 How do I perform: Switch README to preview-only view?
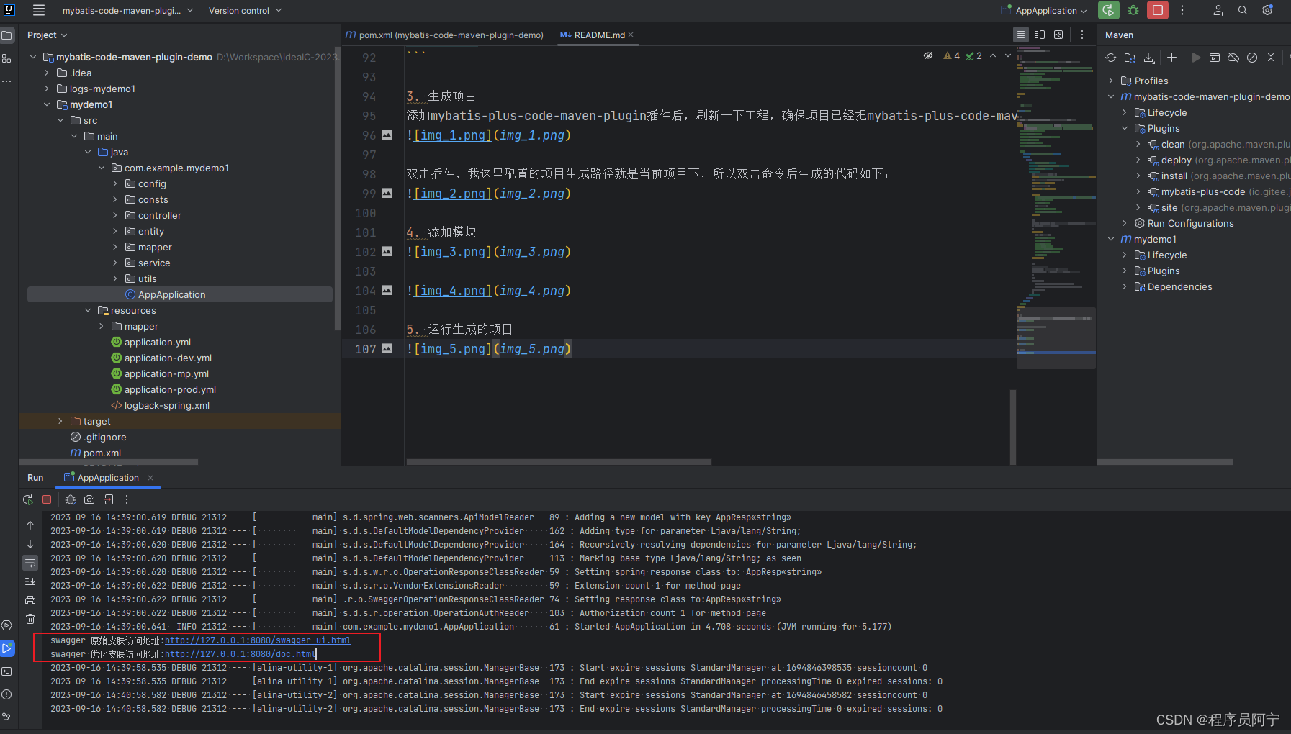[1058, 35]
